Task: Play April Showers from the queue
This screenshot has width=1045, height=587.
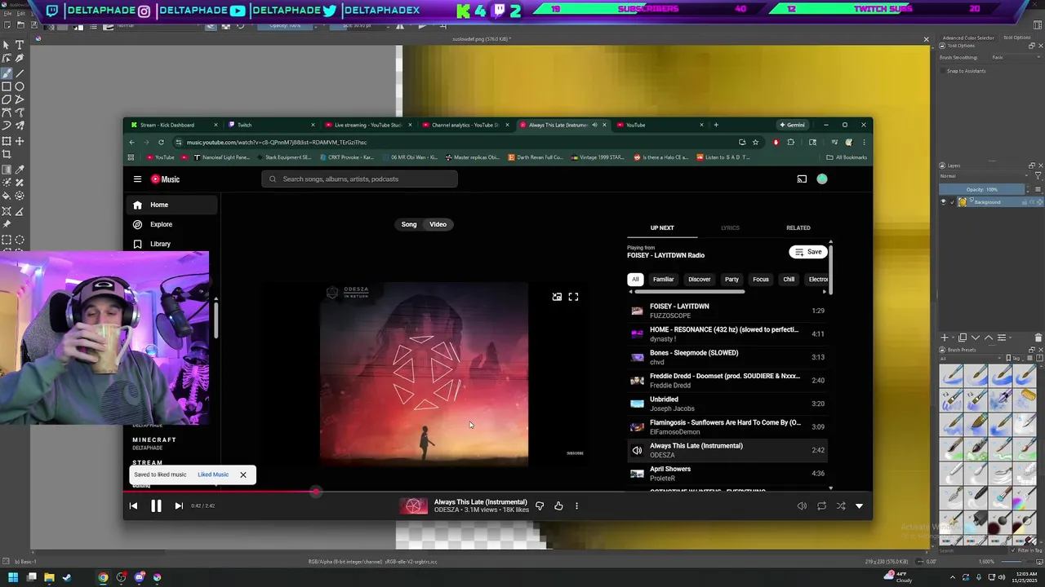Action: tap(728, 474)
